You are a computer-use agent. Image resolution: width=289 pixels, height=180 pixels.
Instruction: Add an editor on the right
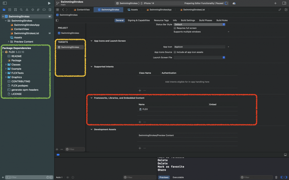pyautogui.click(x=286, y=10)
